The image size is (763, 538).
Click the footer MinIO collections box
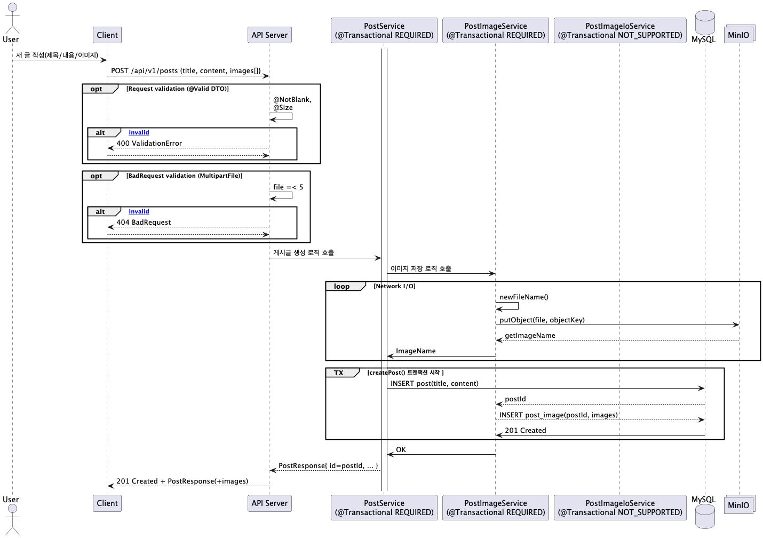click(x=740, y=504)
